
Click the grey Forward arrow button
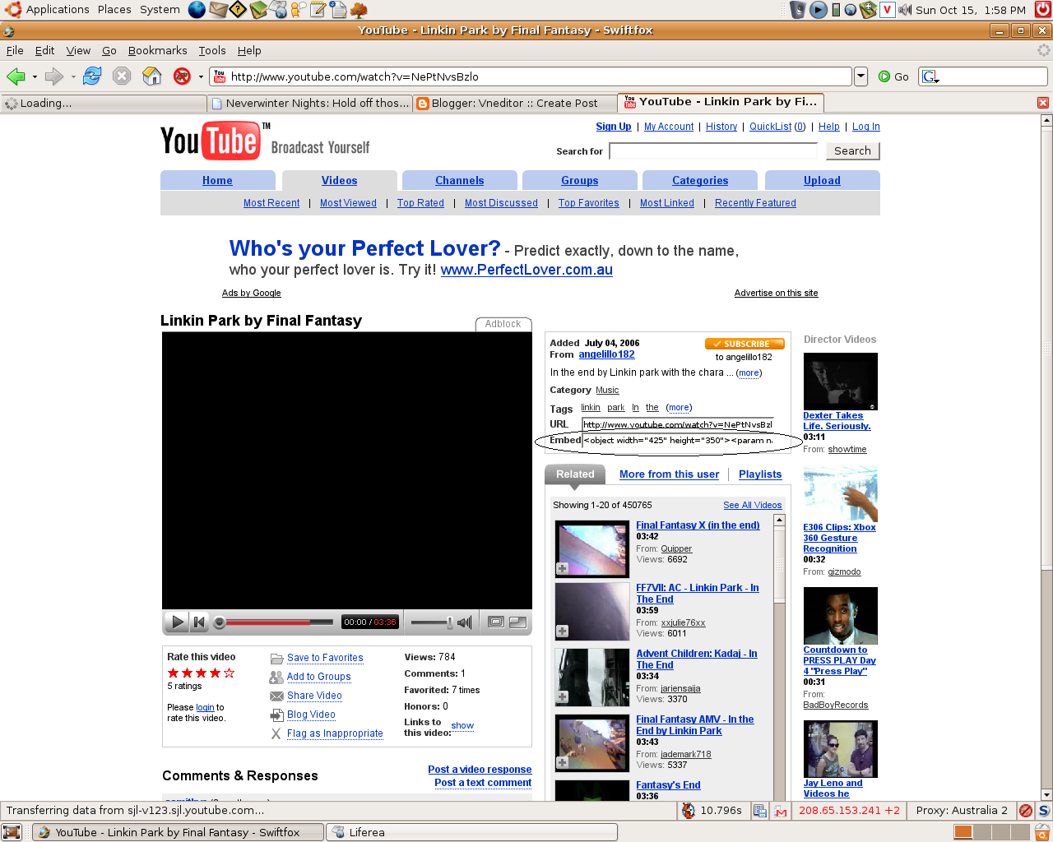tap(54, 76)
